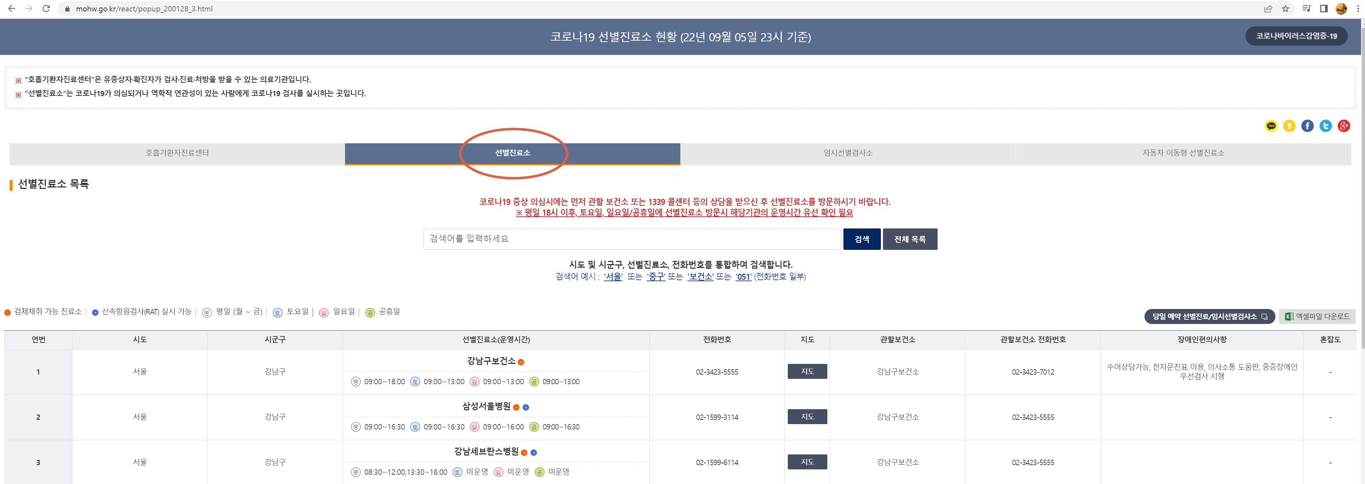This screenshot has width=1365, height=484.
Task: Switch to 호흡기환자진료센터 tab
Action: coord(177,153)
